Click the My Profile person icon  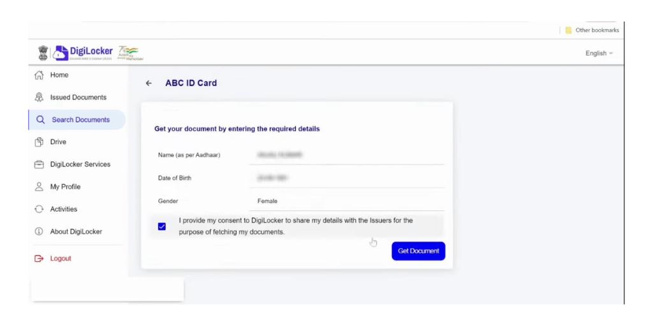[x=39, y=187]
